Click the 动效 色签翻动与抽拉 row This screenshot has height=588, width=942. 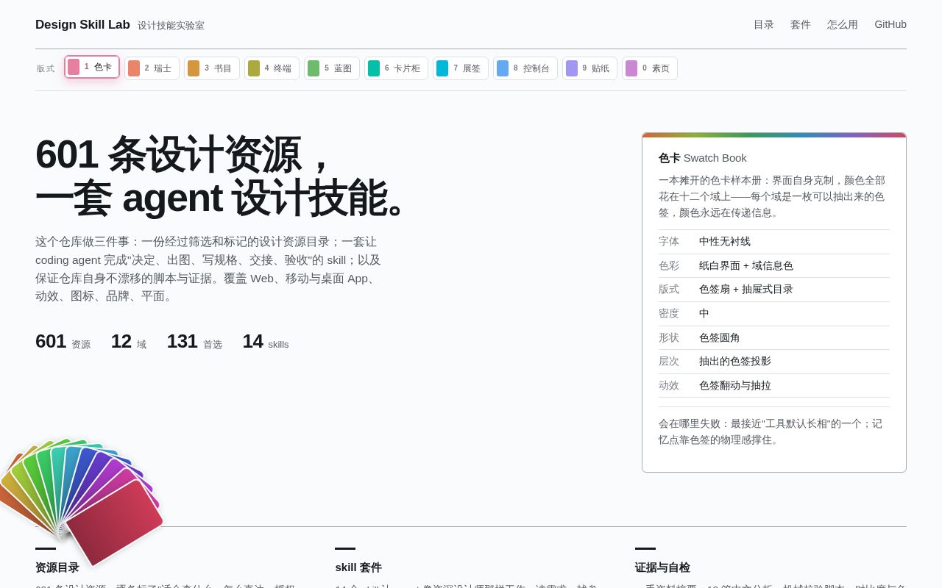pos(774,386)
